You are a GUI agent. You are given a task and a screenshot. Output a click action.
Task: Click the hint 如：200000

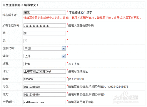click(76, 79)
